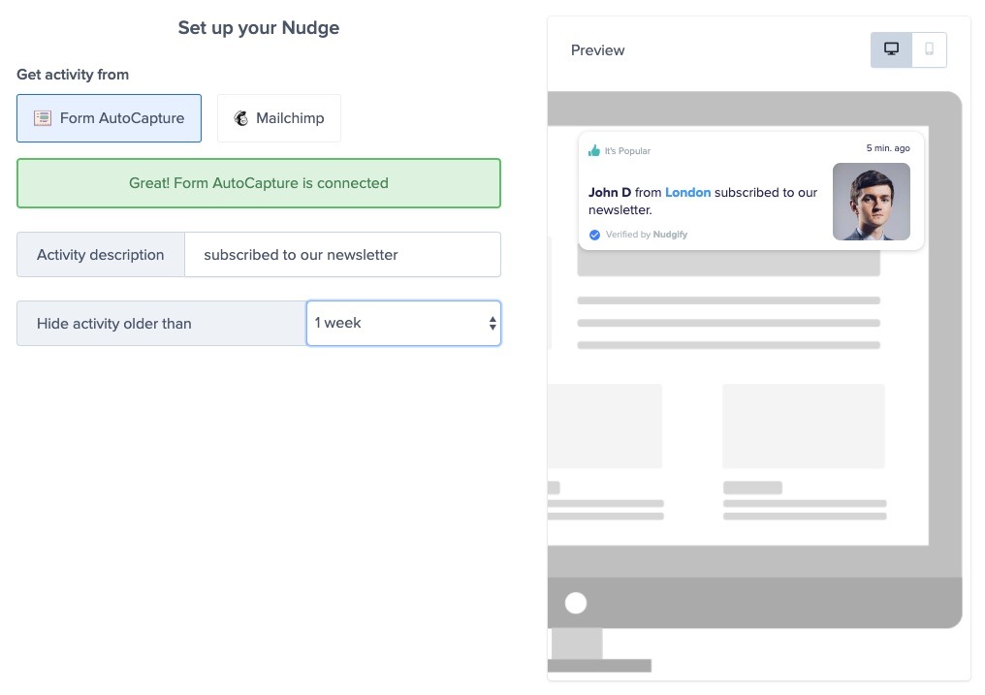This screenshot has width=985, height=695.
Task: Click the Mailchimp monkey logo icon
Action: 240,118
